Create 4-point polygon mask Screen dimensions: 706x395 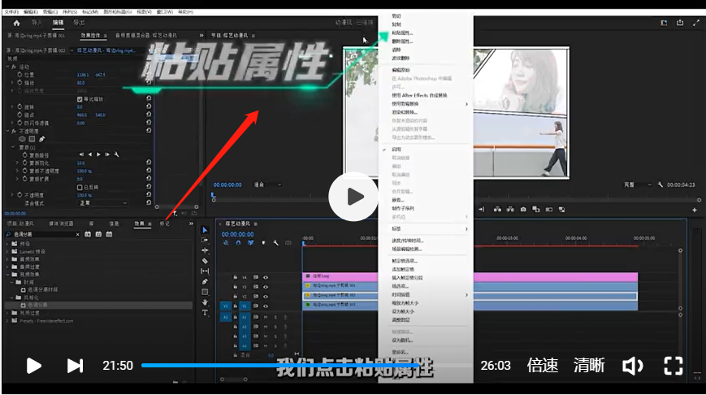(32, 139)
